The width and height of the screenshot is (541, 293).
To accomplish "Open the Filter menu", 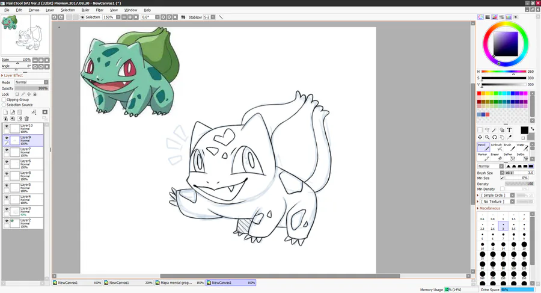I will (100, 10).
